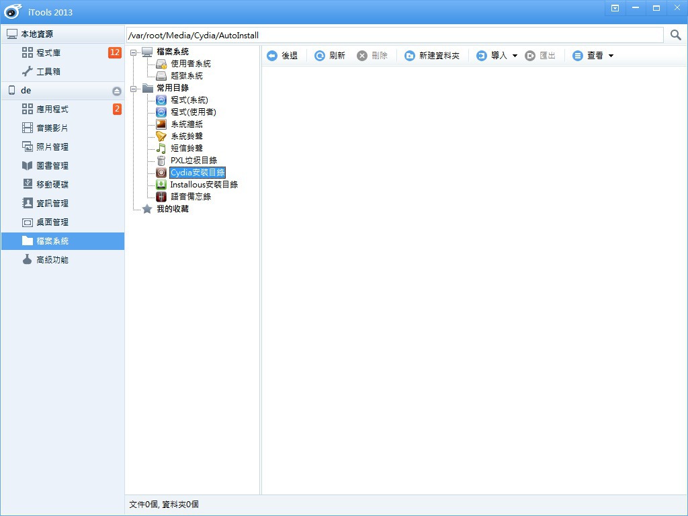Open the 導入 dropdown arrow
The image size is (688, 516).
tap(515, 56)
